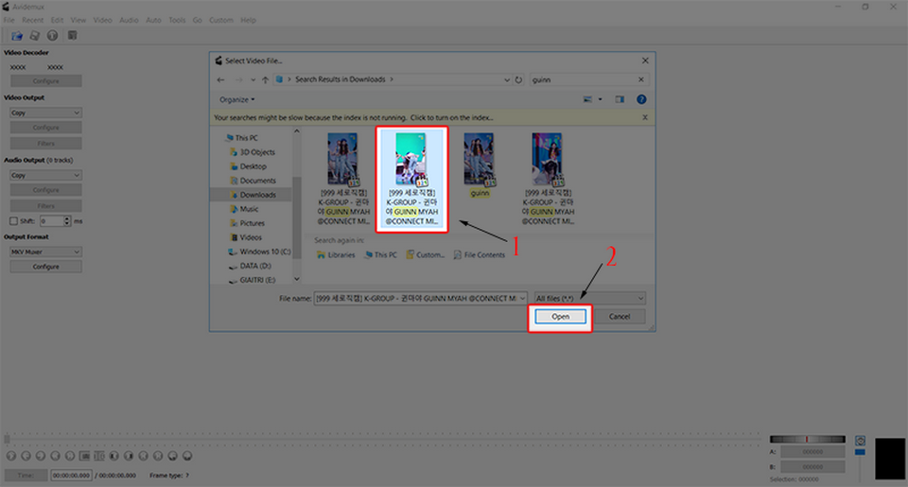
Task: Open the Video menu in Avidemux
Action: (102, 20)
